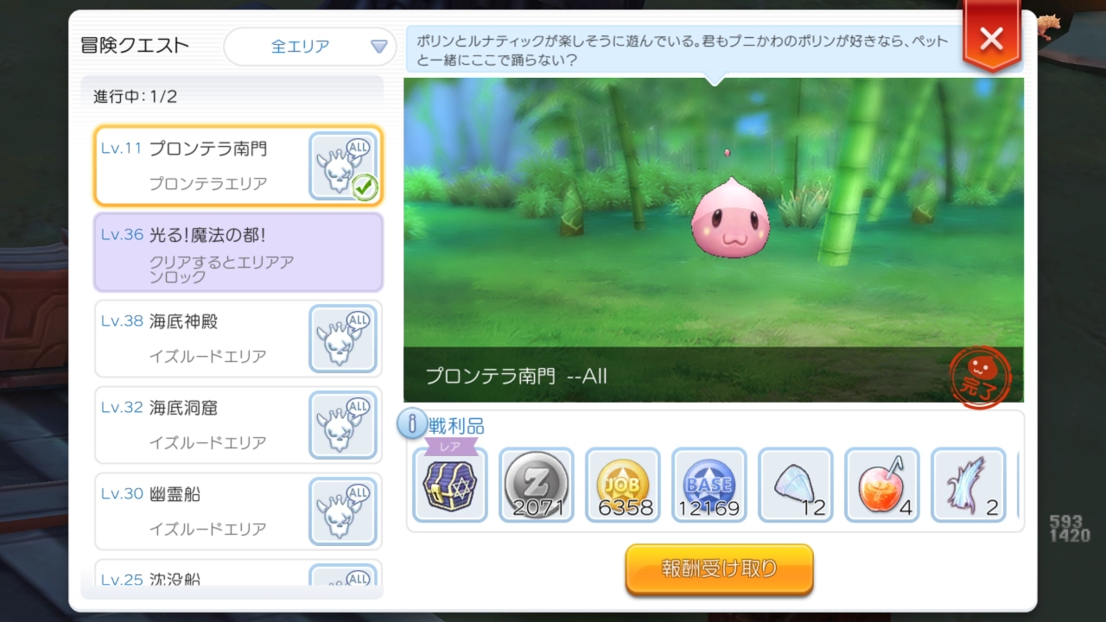This screenshot has height=622, width=1106.
Task: Select the Lv.36 光る!魔法の都! quest
Action: 238,252
